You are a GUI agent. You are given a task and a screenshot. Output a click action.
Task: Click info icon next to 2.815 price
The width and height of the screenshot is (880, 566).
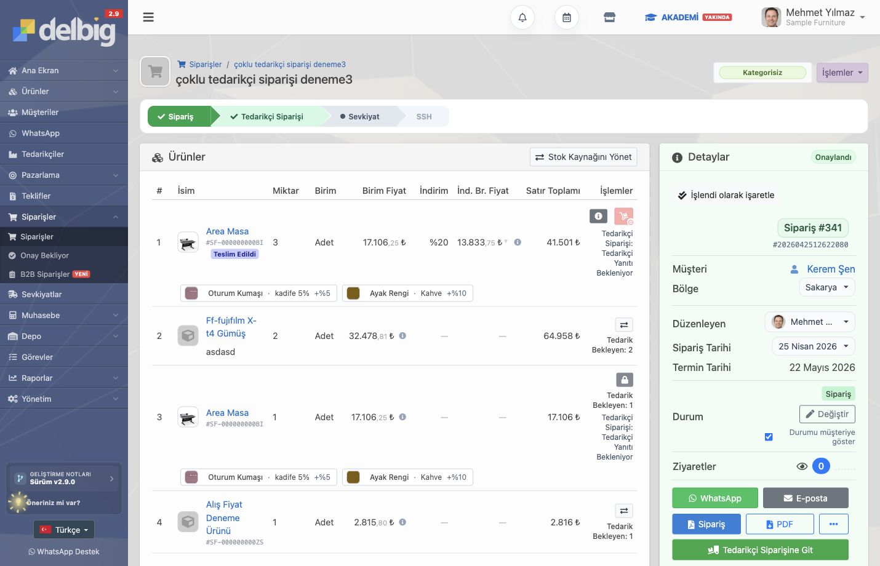(x=402, y=522)
